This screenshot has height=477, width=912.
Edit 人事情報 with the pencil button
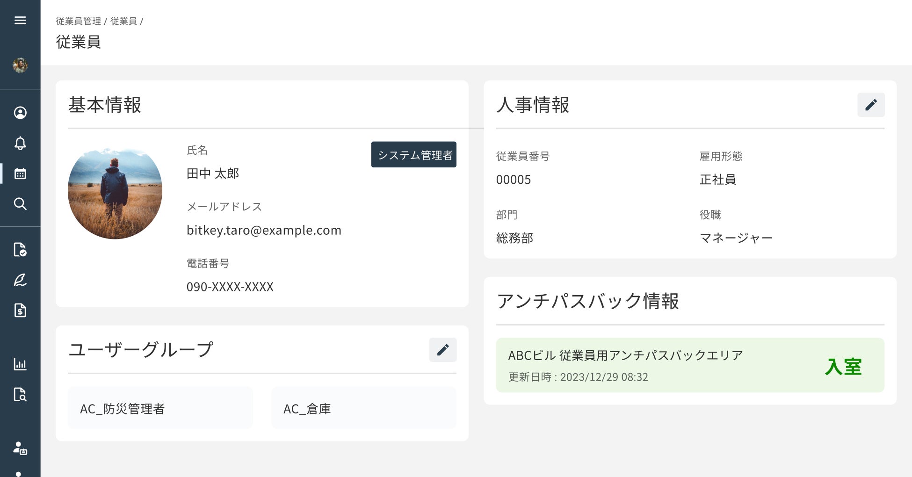click(x=870, y=105)
